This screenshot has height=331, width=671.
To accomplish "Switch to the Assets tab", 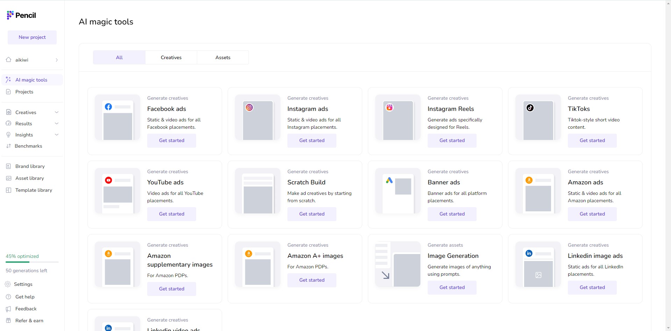I will (223, 57).
